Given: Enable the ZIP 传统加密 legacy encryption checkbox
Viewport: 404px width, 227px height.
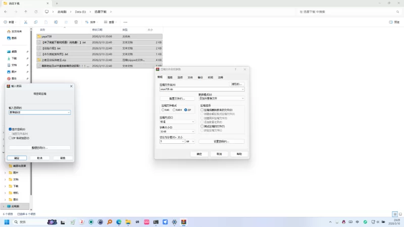Looking at the screenshot, I should tap(10, 138).
